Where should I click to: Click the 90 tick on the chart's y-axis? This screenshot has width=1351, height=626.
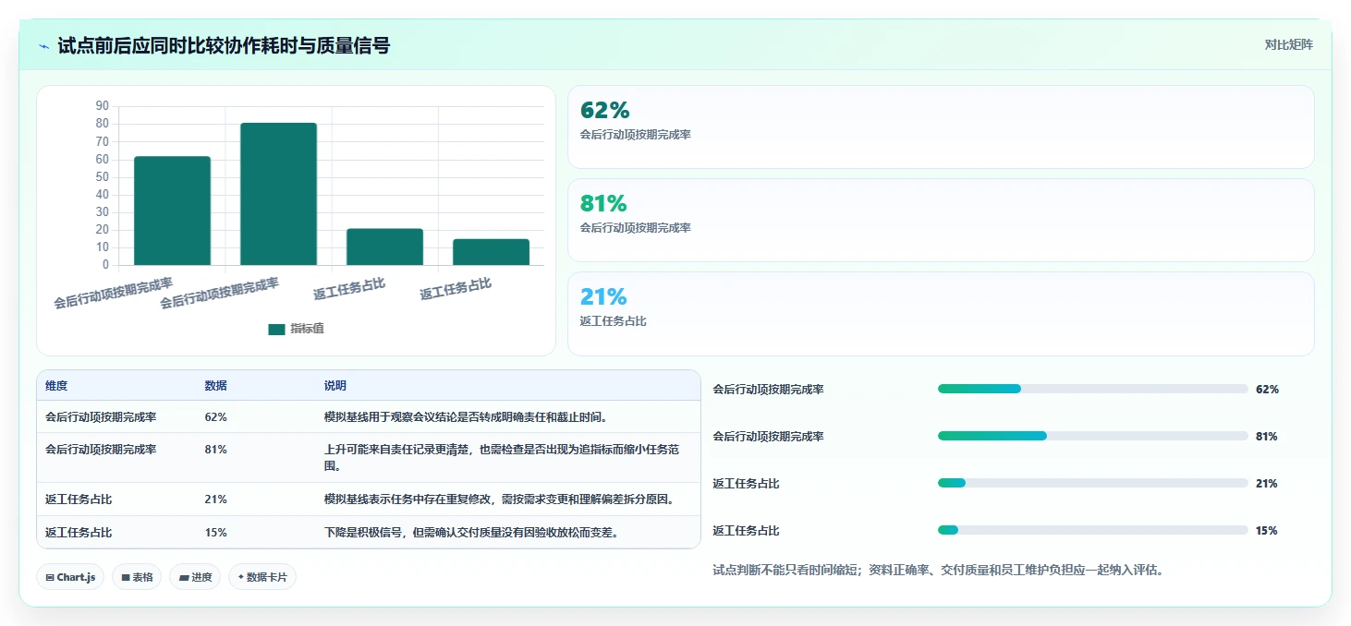pos(103,105)
